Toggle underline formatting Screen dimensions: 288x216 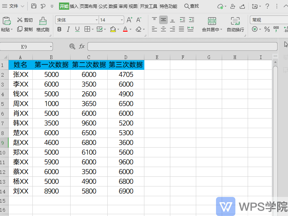pos(77,30)
